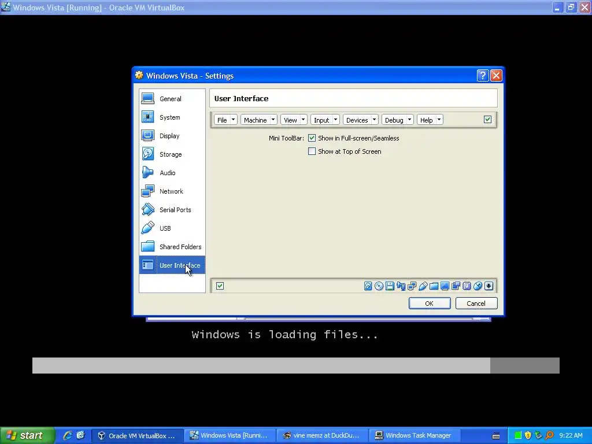Enable Show at Top of Screen
The width and height of the screenshot is (592, 444).
[312, 151]
